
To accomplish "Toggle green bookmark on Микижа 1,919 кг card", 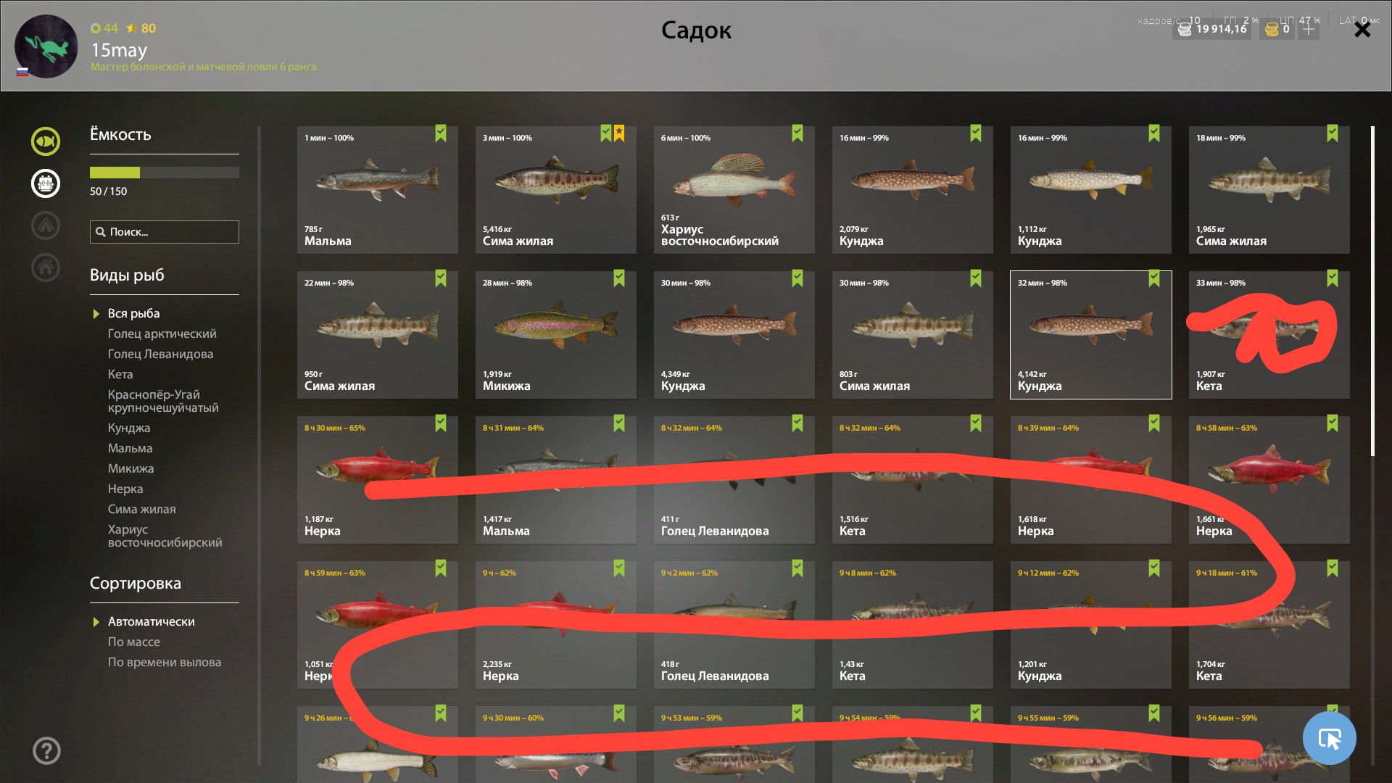I will pyautogui.click(x=619, y=278).
